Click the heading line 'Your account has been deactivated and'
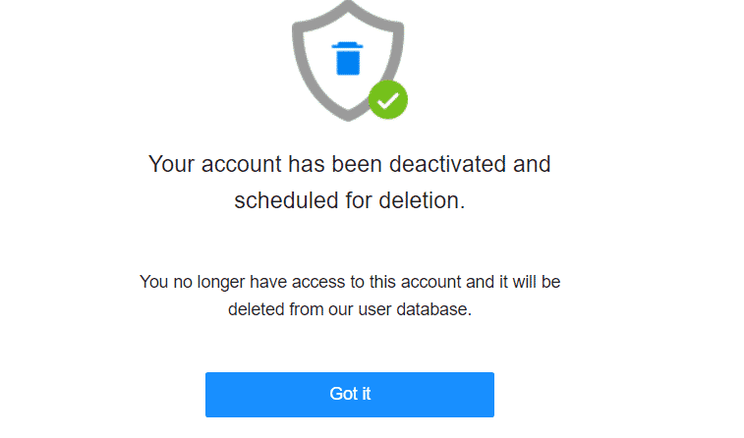Screen dimensions: 744x438 (x=349, y=164)
